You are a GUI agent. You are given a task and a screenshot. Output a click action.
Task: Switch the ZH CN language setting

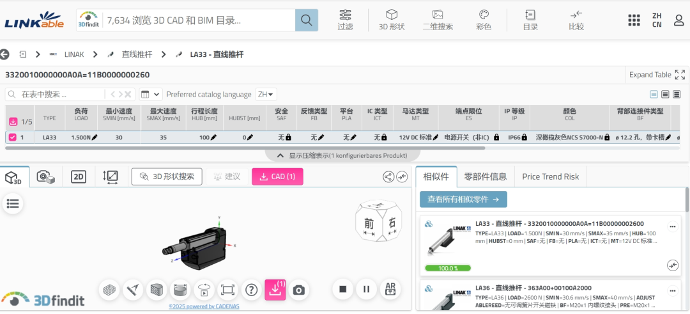657,20
